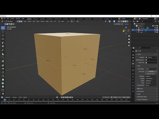Image resolution: width=159 pixels, height=119 pixels.
Task: Open the Tool properties tab icon
Action: pos(133,51)
